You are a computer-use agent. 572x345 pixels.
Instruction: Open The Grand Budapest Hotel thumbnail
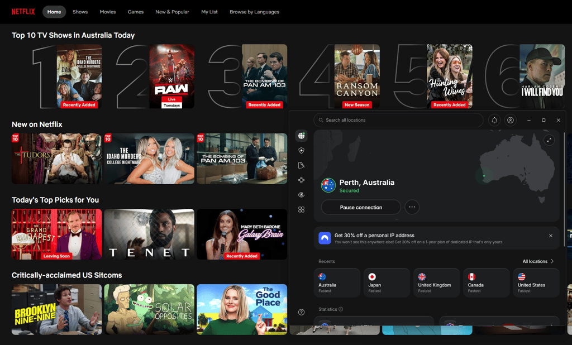56,234
